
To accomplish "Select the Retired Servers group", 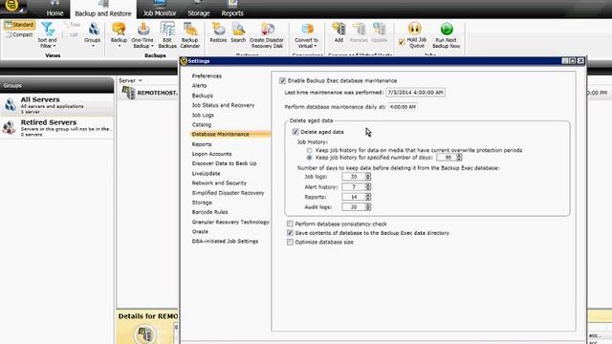I will pyautogui.click(x=57, y=127).
